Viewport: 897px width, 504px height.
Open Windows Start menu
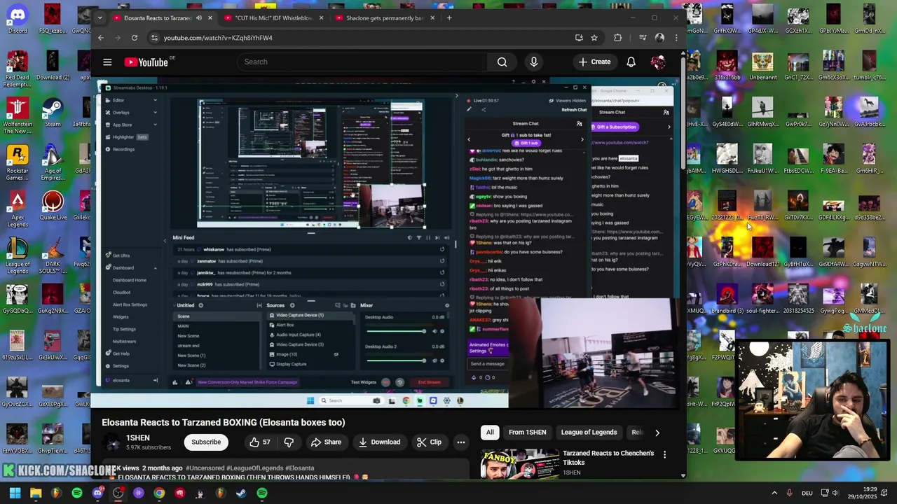pyautogui.click(x=15, y=493)
